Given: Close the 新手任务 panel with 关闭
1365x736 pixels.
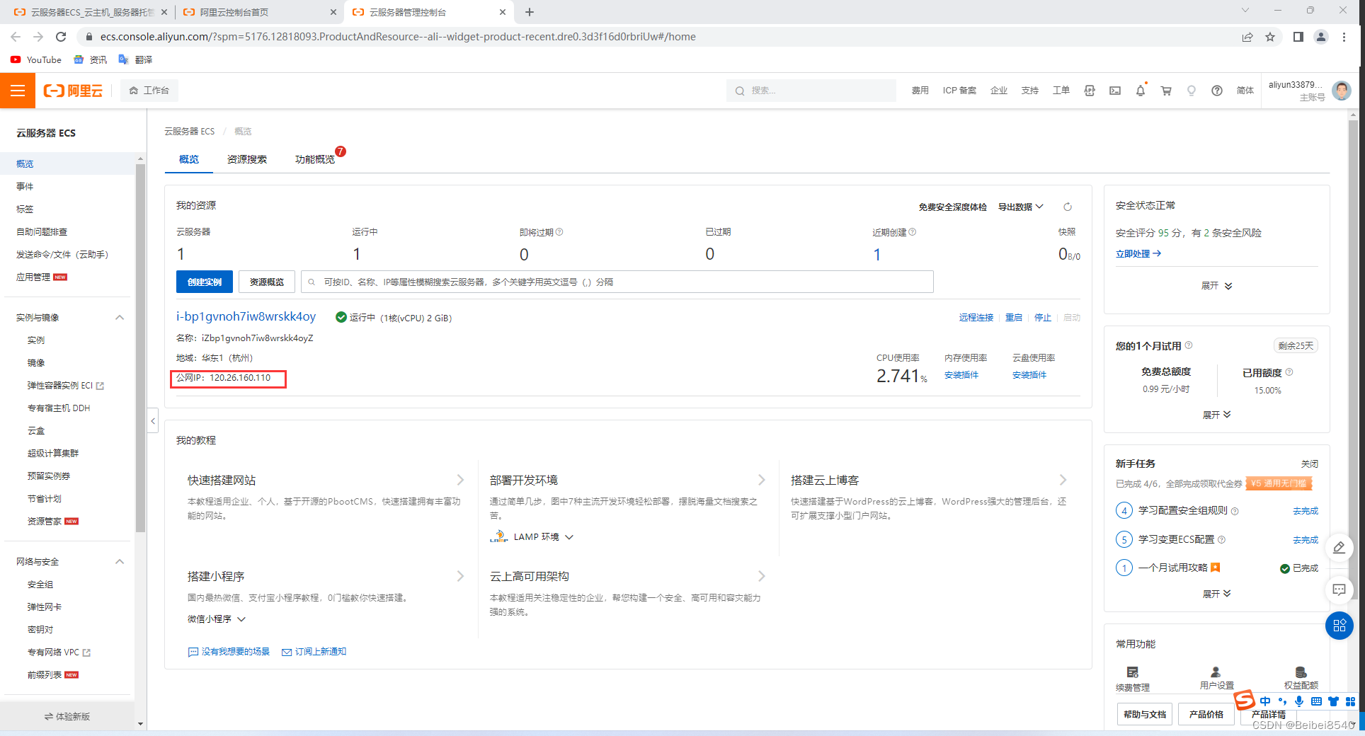Looking at the screenshot, I should (x=1310, y=464).
